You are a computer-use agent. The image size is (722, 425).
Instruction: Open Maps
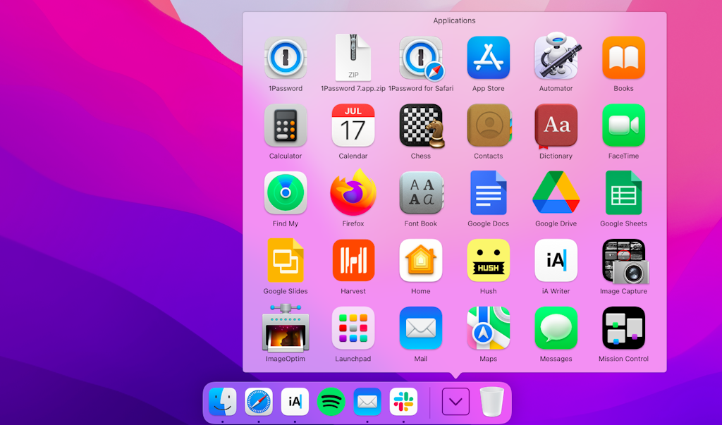point(488,328)
